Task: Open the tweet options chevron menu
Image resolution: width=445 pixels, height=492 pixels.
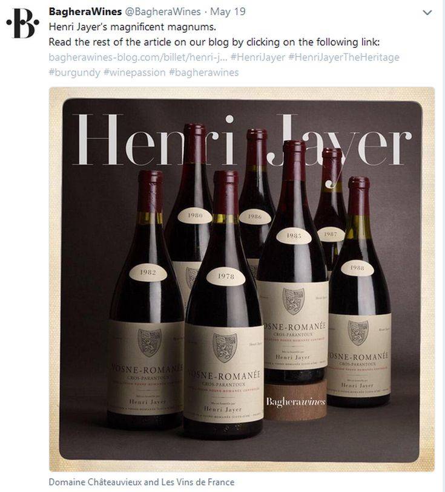Action: point(427,13)
